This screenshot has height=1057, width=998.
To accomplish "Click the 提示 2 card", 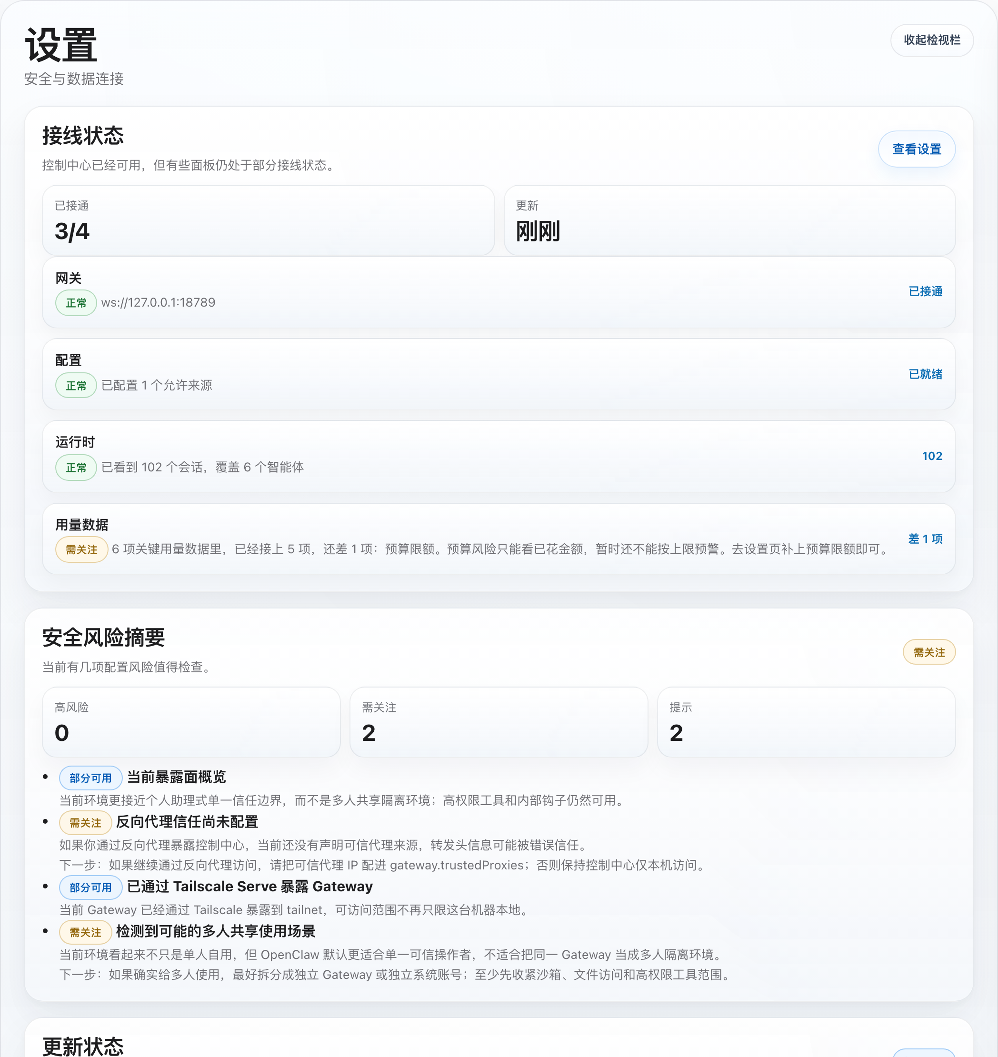I will coord(806,722).
